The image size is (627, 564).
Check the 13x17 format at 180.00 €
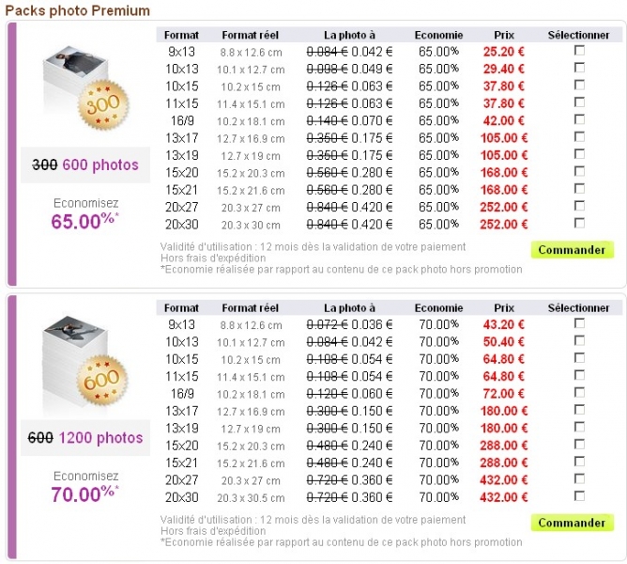[579, 410]
